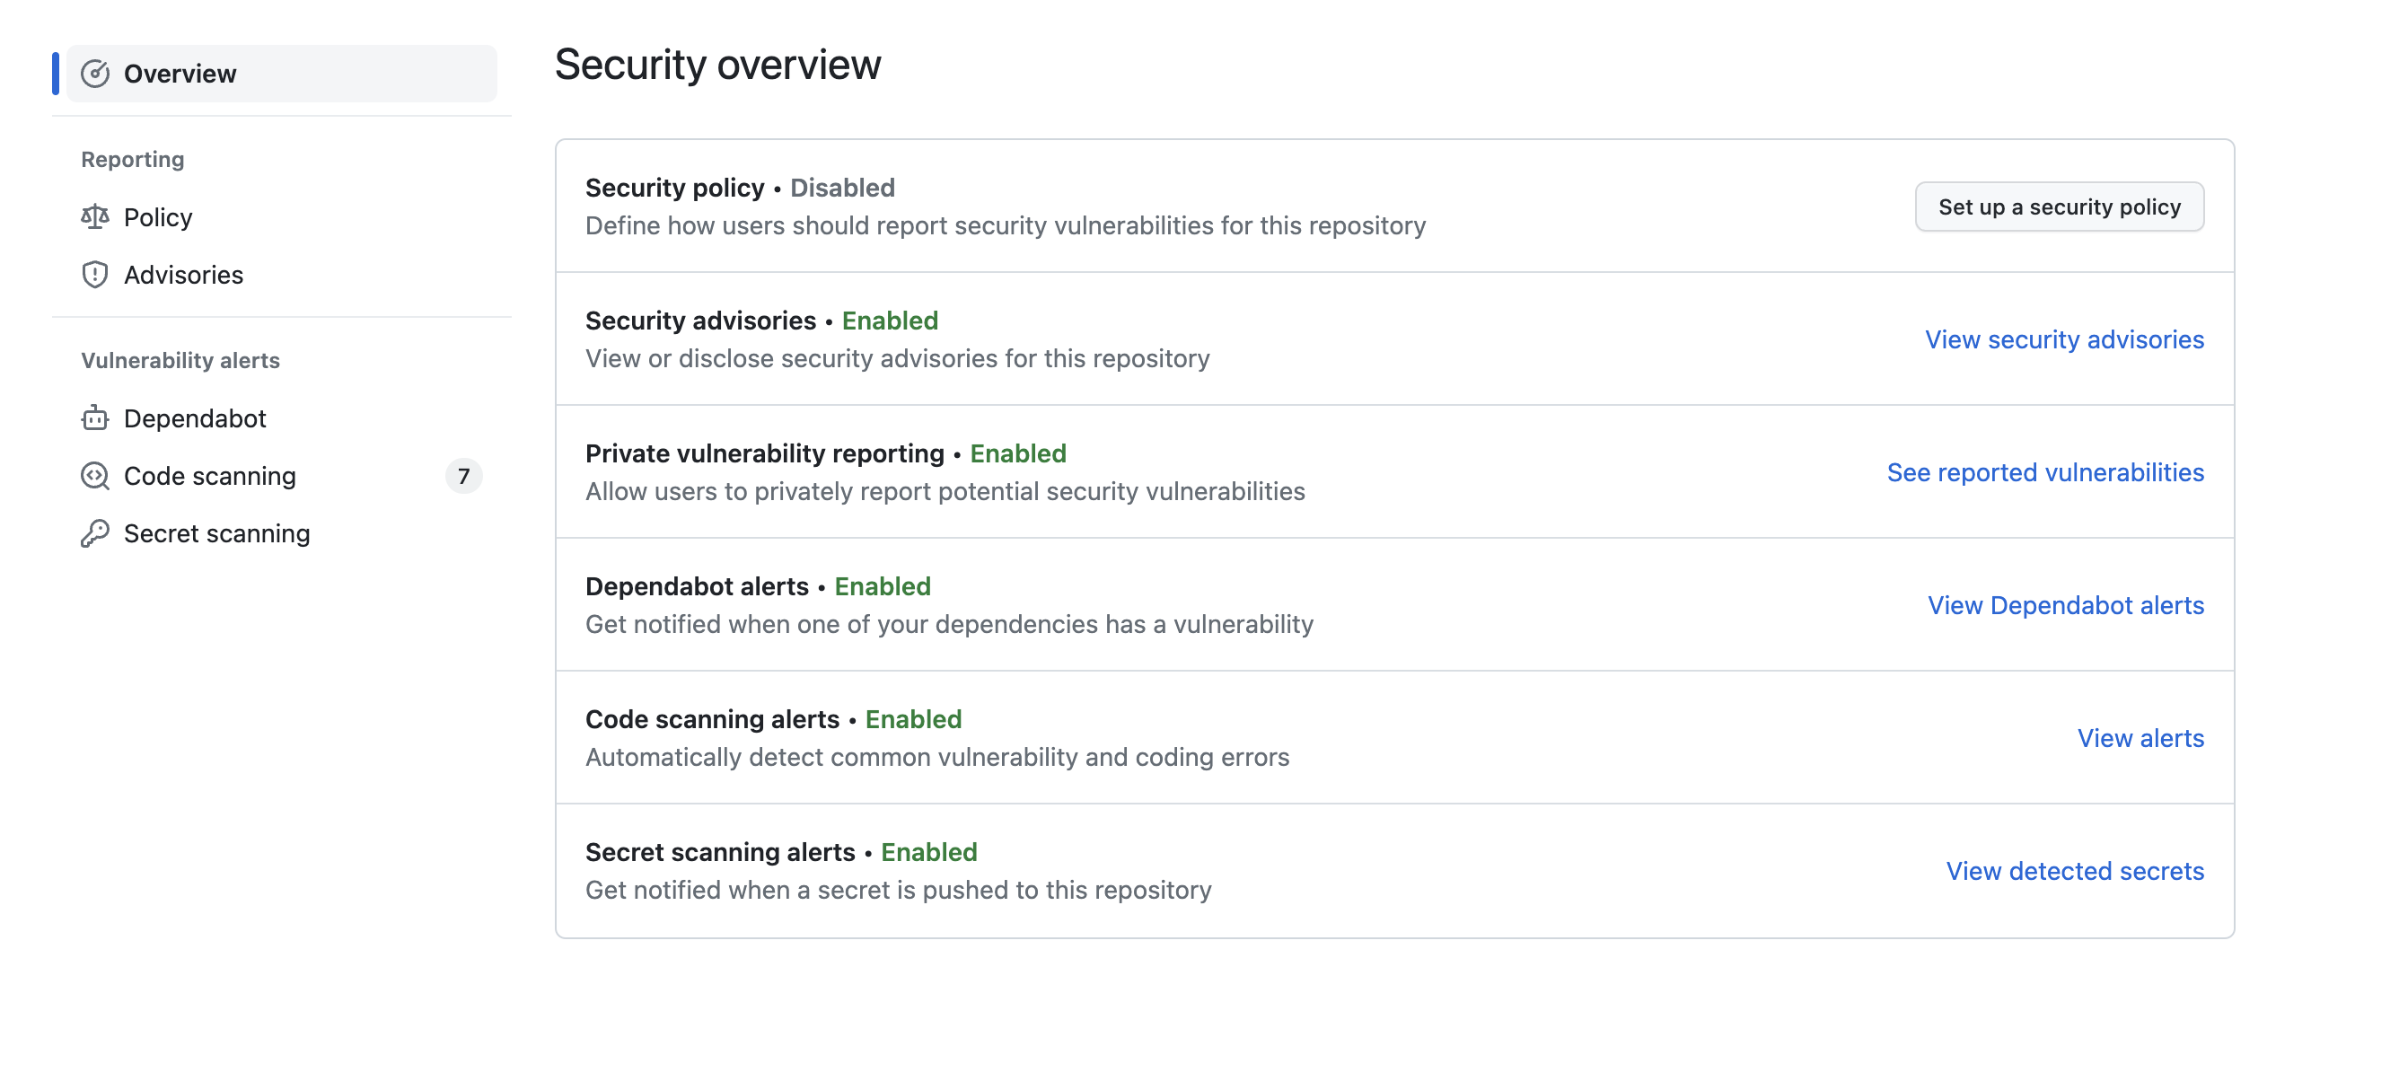Click the Dependabot robot icon
This screenshot has height=1090, width=2399.
tap(96, 418)
